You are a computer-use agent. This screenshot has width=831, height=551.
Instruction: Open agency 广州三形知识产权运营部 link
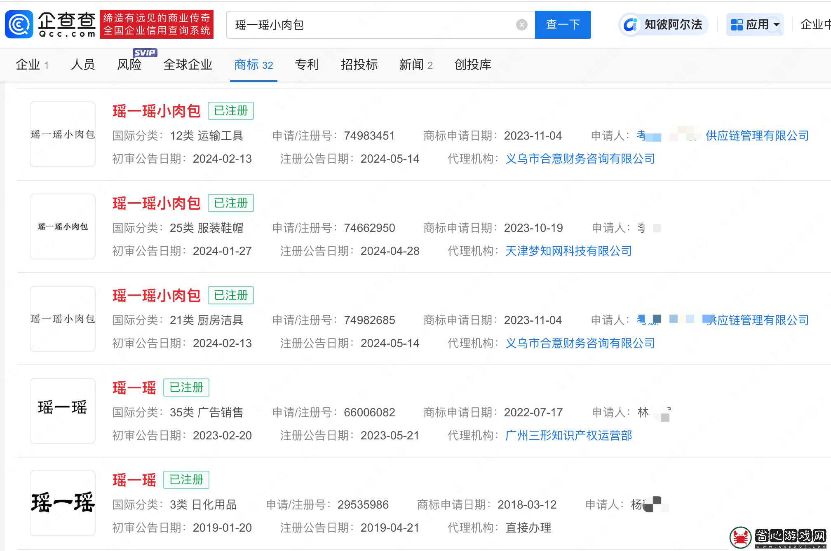tap(568, 435)
